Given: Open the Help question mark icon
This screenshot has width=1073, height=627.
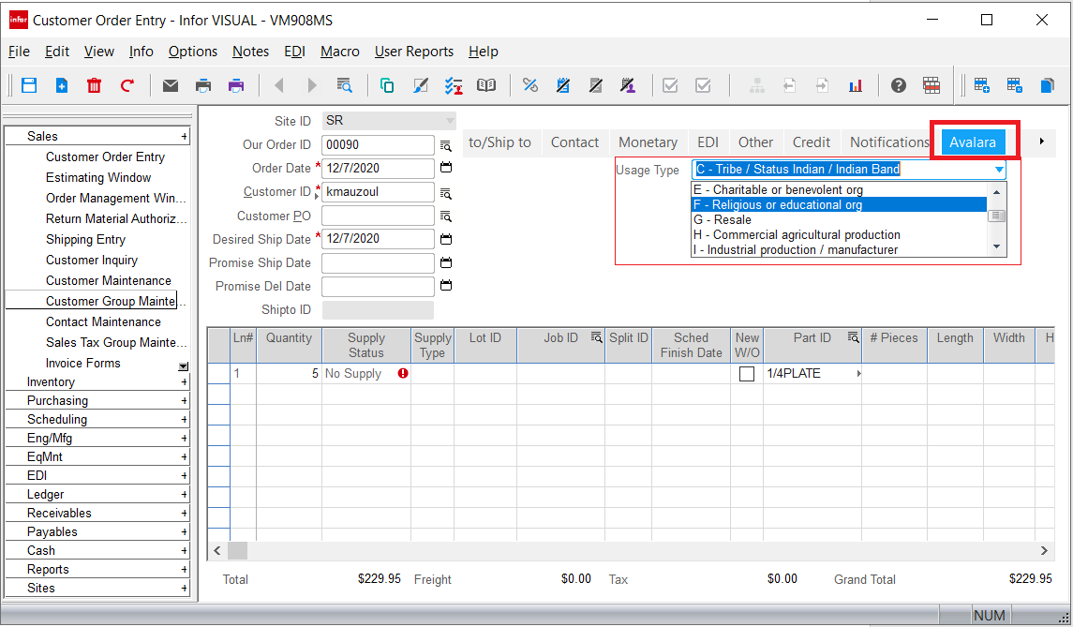Looking at the screenshot, I should pos(899,85).
